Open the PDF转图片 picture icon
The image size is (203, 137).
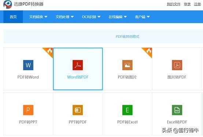128,65
